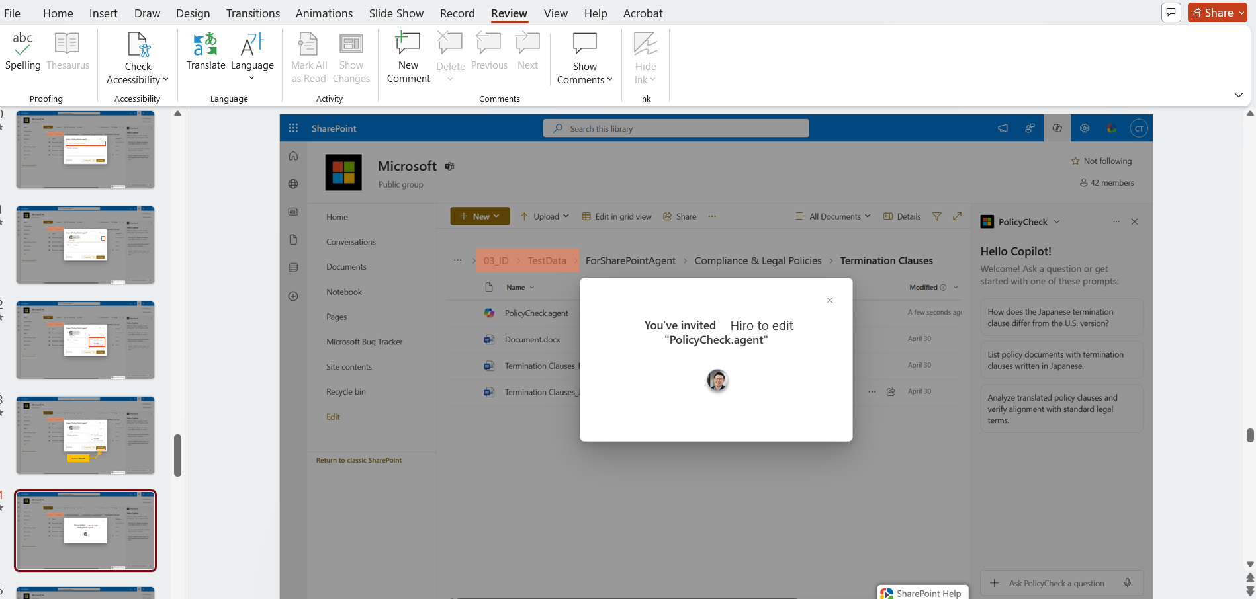Open the Check Accessibility tool

click(x=138, y=58)
